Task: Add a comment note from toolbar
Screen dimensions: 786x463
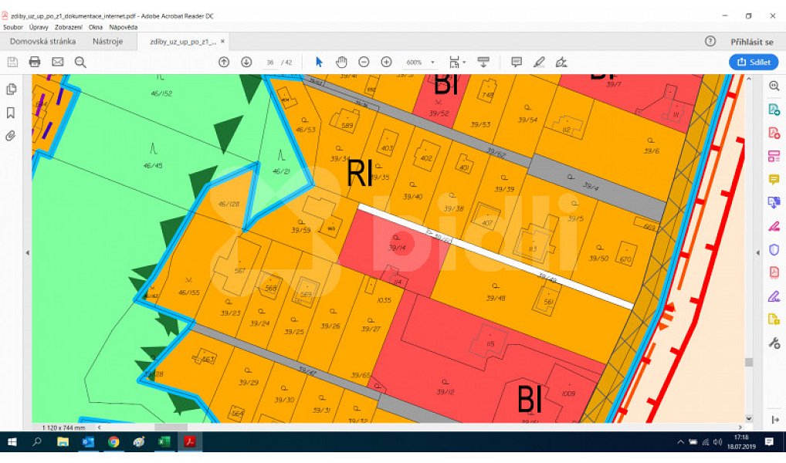Action: [517, 63]
